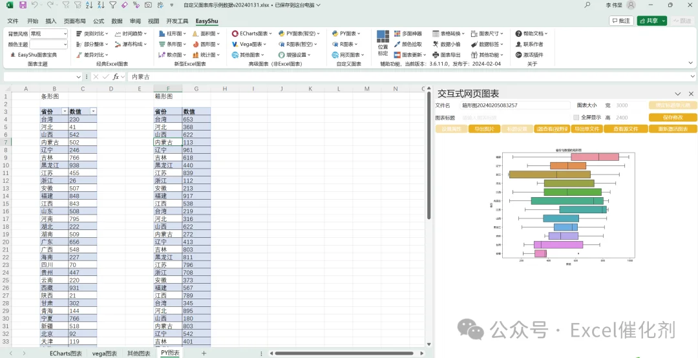This screenshot has width=698, height=358.
Task: Open ECharts图表 menu
Action: click(253, 34)
